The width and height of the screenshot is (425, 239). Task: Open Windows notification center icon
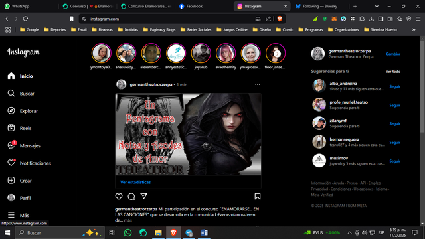pyautogui.click(x=414, y=233)
